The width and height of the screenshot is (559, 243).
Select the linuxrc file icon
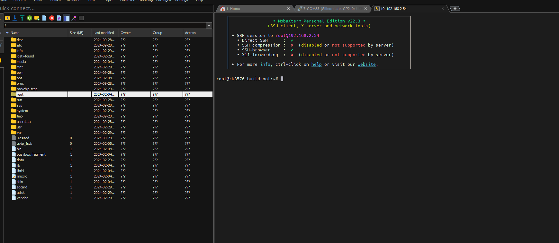pyautogui.click(x=14, y=176)
